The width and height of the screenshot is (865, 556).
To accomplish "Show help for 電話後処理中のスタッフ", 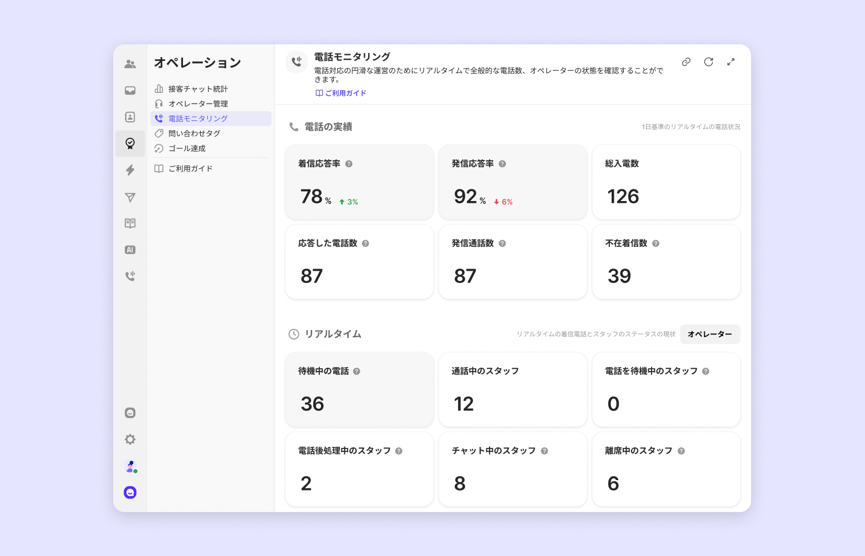I will pos(399,451).
